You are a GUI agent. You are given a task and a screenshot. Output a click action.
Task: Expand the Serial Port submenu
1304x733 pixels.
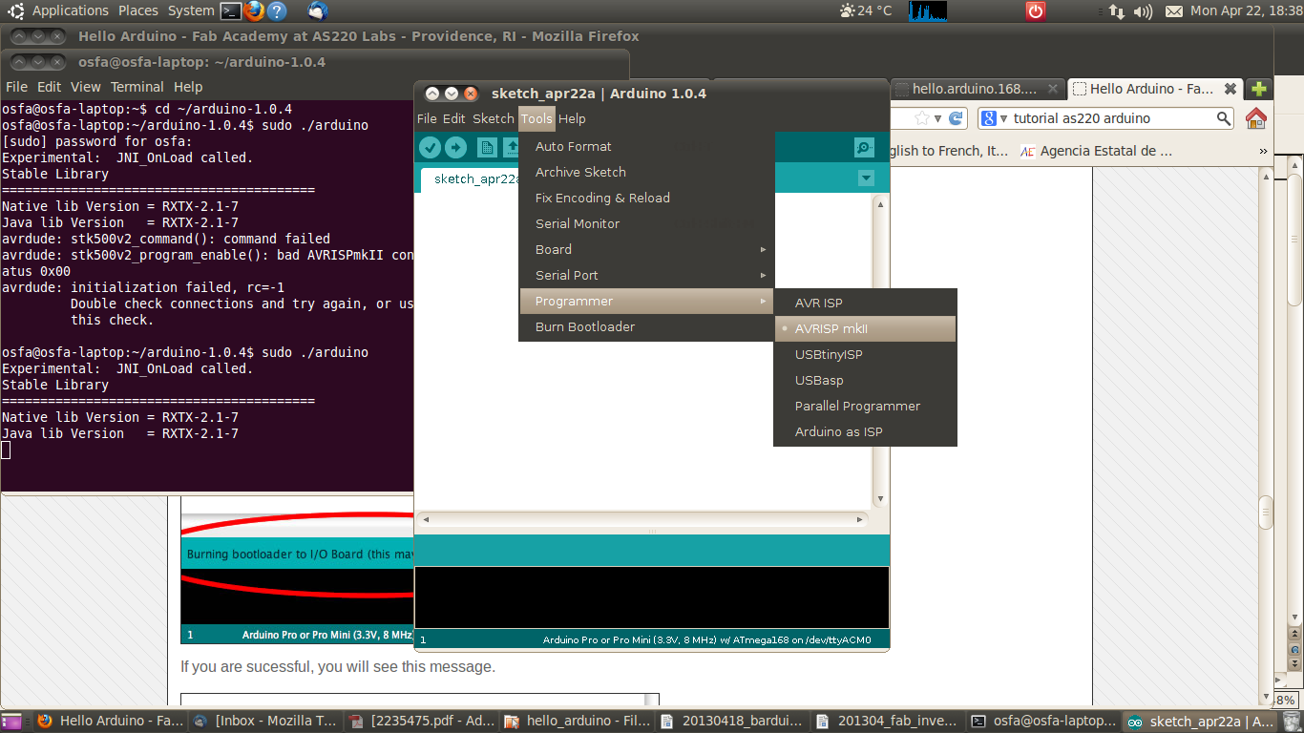click(646, 275)
